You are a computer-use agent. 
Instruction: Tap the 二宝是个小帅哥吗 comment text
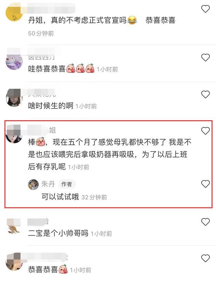tap(58, 233)
